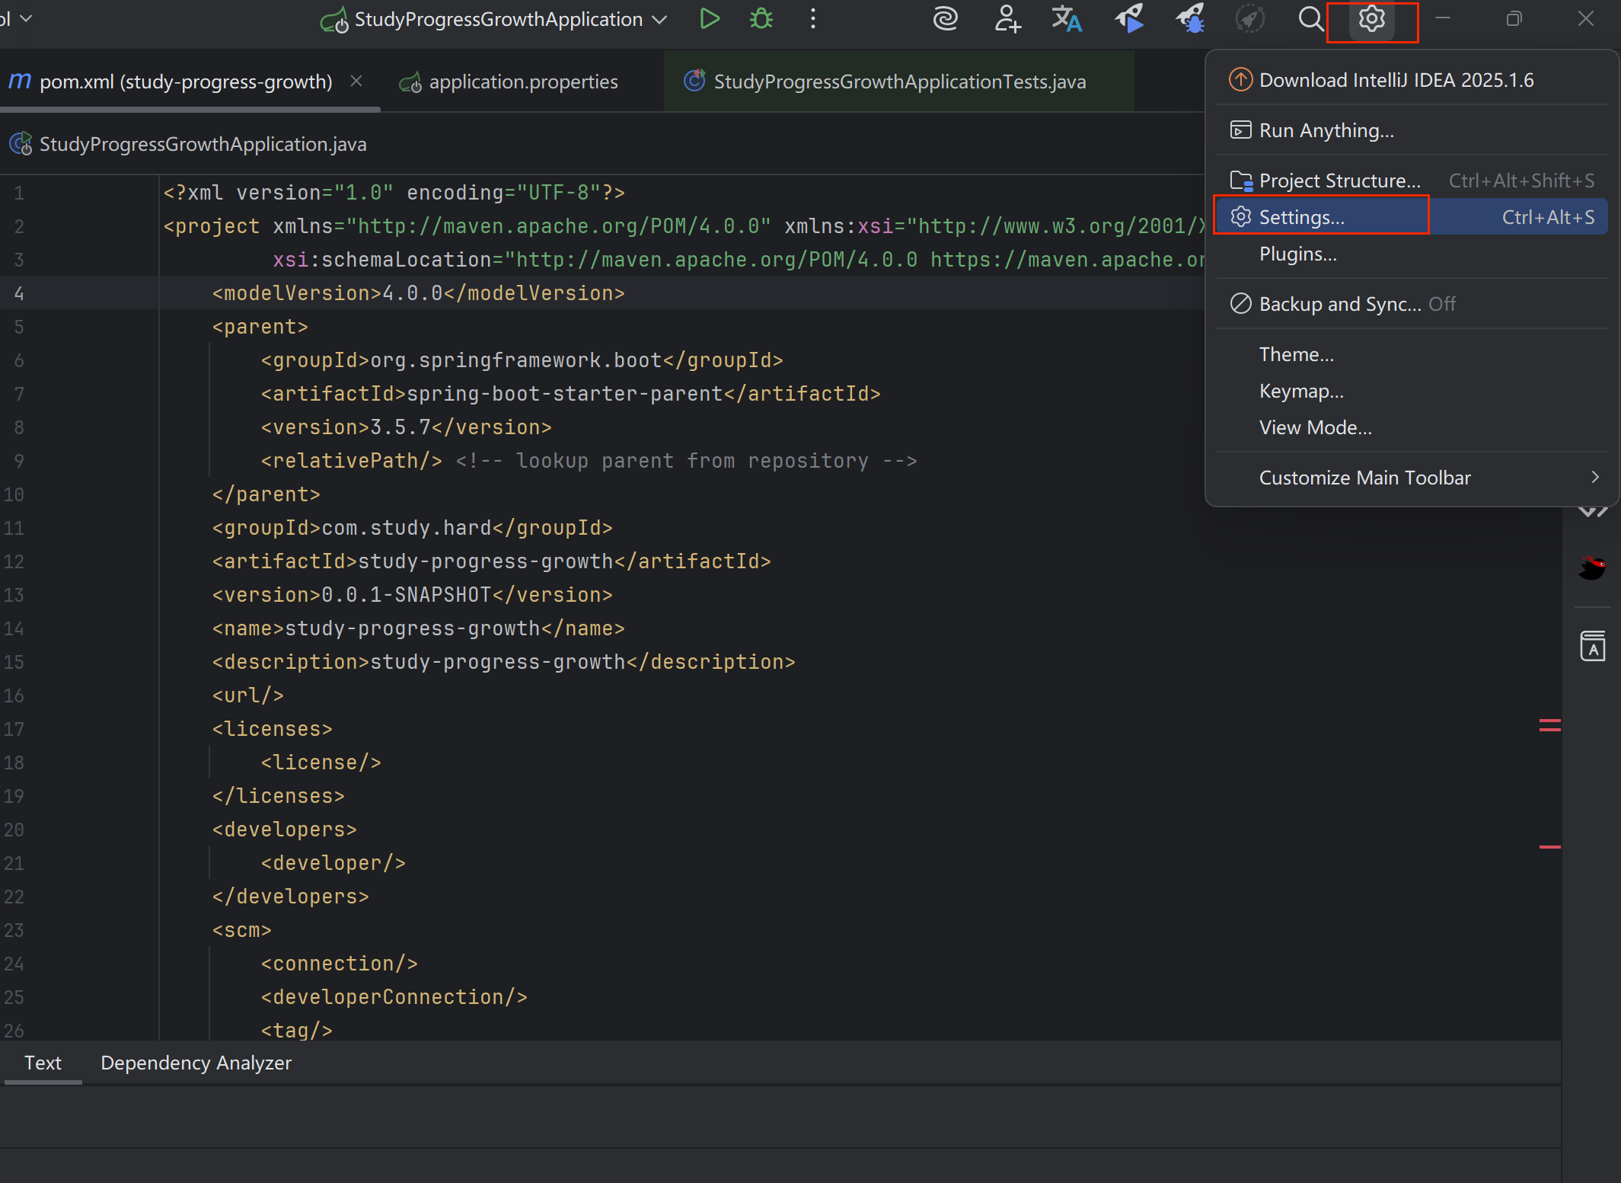
Task: Open Search Everywhere with the magnifier icon
Action: [1310, 19]
